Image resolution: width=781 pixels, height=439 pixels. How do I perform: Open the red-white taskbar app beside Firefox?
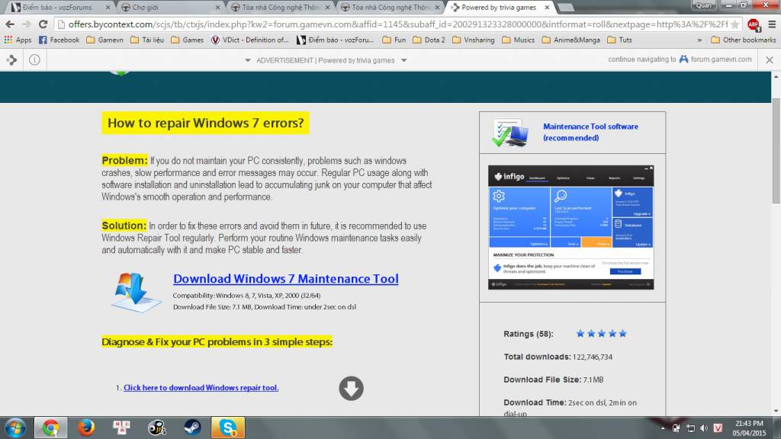click(121, 428)
